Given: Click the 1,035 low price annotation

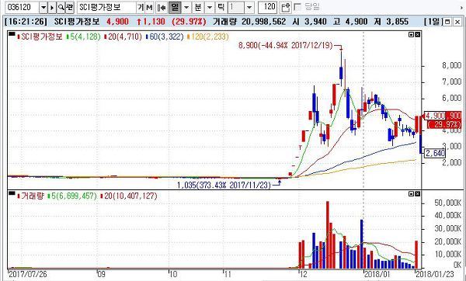Looking at the screenshot, I should (224, 186).
